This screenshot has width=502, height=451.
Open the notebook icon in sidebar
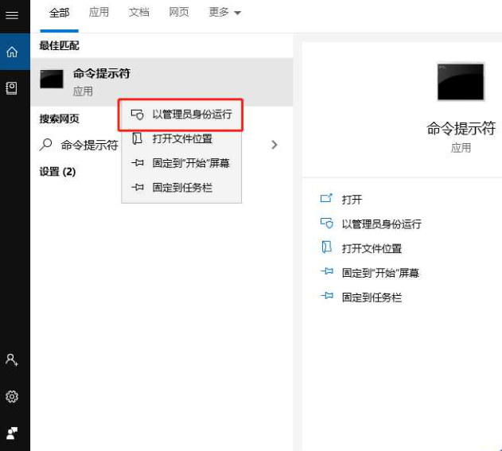coord(11,88)
